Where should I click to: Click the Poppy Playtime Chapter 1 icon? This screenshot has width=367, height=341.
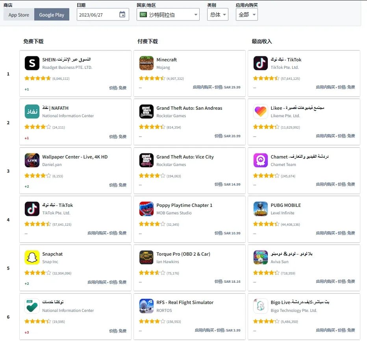[x=146, y=209]
